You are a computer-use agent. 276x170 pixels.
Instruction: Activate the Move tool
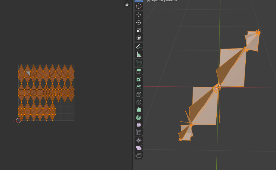139,15
